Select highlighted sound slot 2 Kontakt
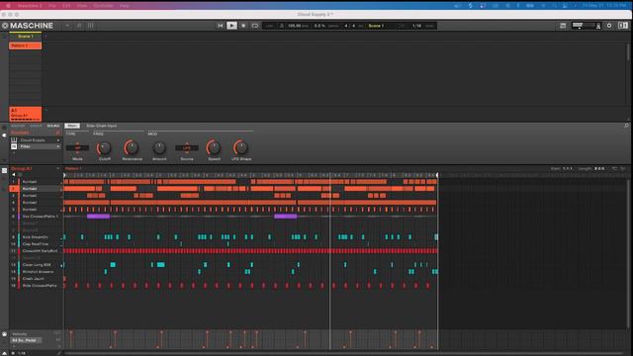 (x=37, y=189)
